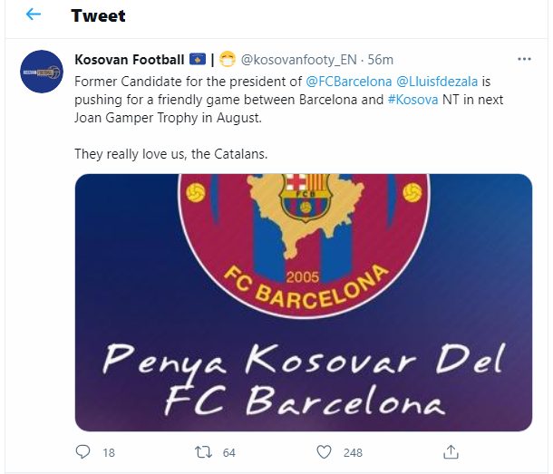Click the retweet count of 64

[x=228, y=452]
